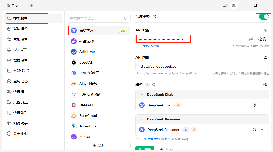Open 模型服务 settings section

[33, 18]
